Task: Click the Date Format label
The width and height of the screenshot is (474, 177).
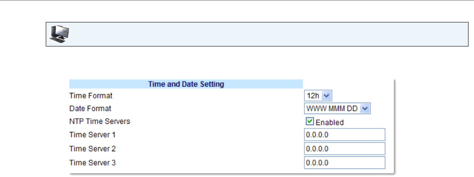Action: point(90,109)
